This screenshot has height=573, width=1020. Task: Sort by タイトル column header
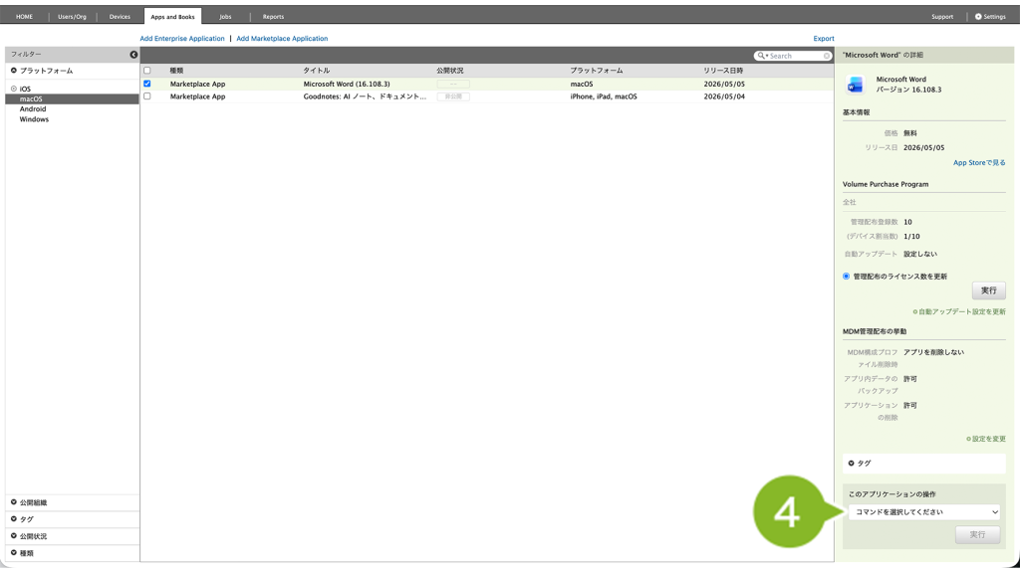(317, 71)
